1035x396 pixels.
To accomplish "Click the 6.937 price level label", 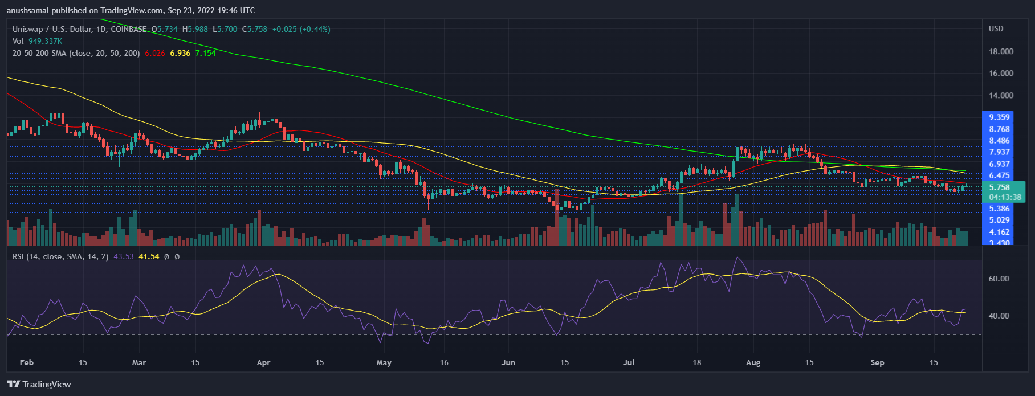I will [999, 164].
